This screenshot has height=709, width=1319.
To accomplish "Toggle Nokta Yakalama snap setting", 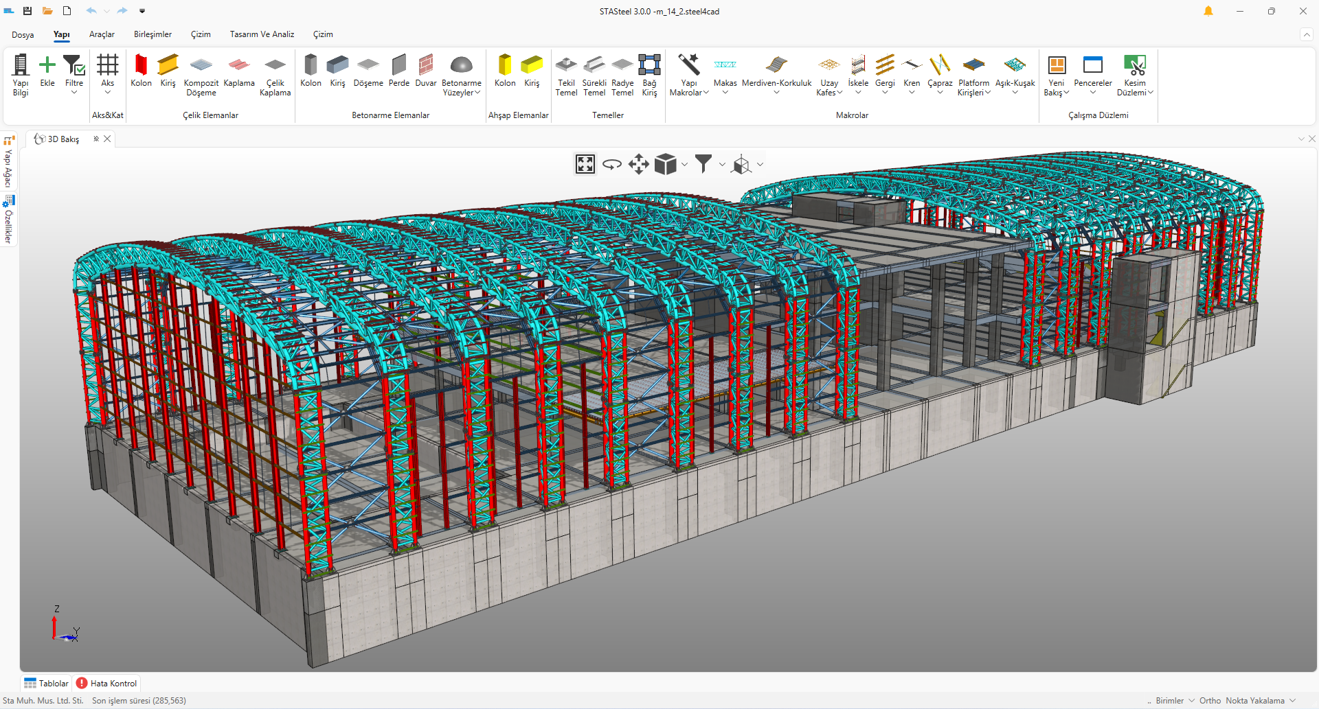I will point(1254,701).
